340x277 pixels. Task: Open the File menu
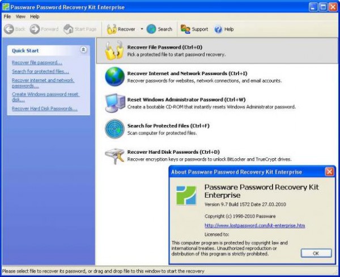click(7, 16)
